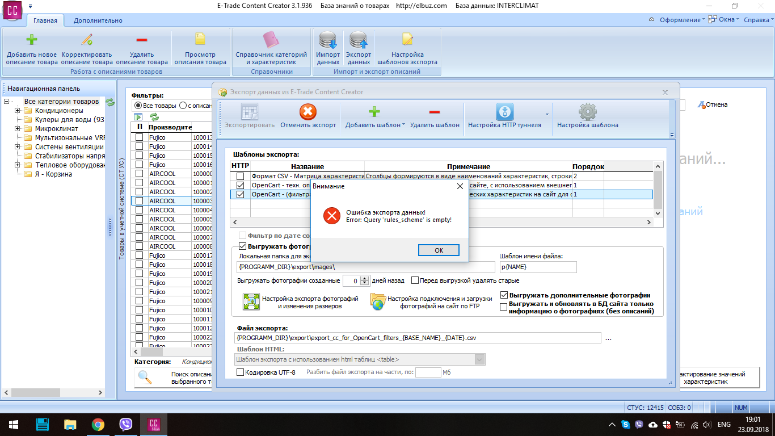The width and height of the screenshot is (775, 436).
Task: Toggle the delete old photos before export checkbox
Action: point(415,280)
